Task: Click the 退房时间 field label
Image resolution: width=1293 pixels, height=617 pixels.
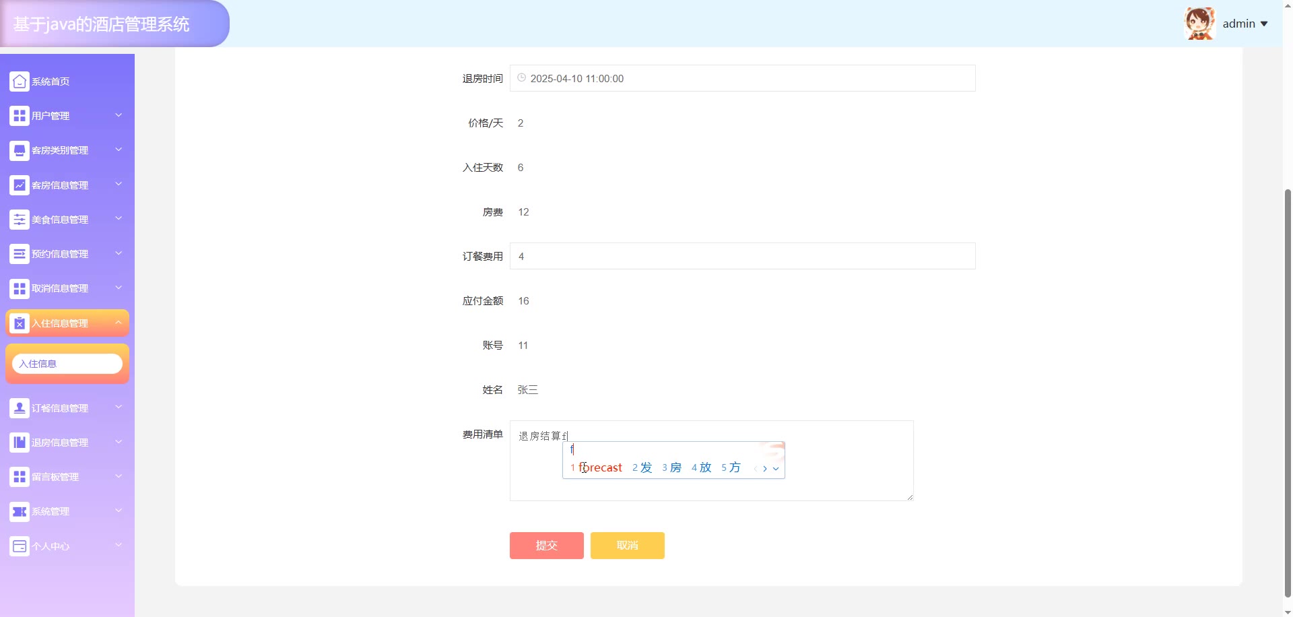Action: pos(483,79)
